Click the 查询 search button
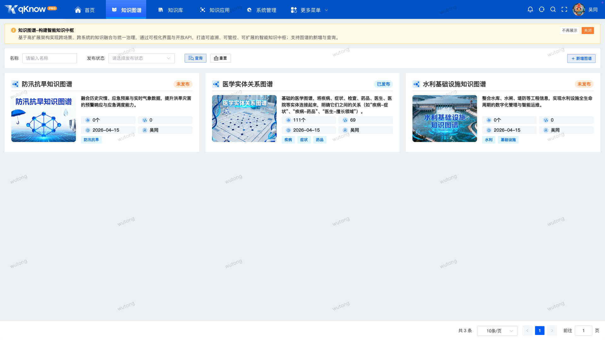 pos(195,58)
